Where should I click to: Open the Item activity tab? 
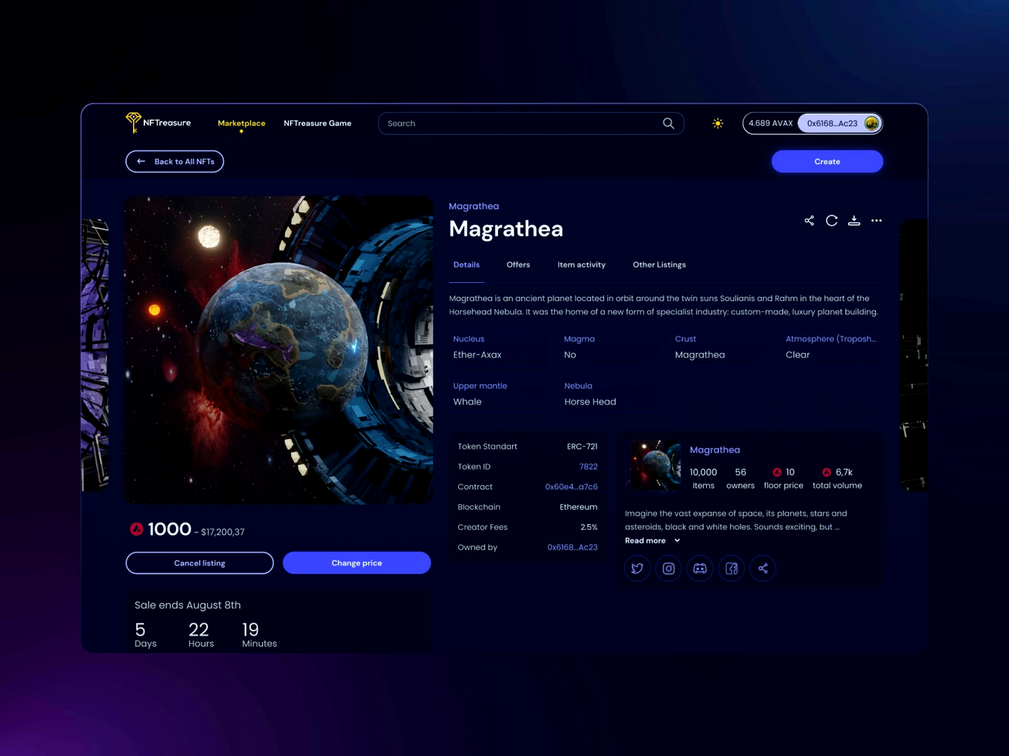click(581, 265)
